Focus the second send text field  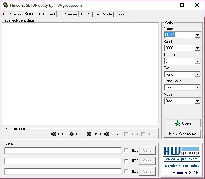(63, 161)
